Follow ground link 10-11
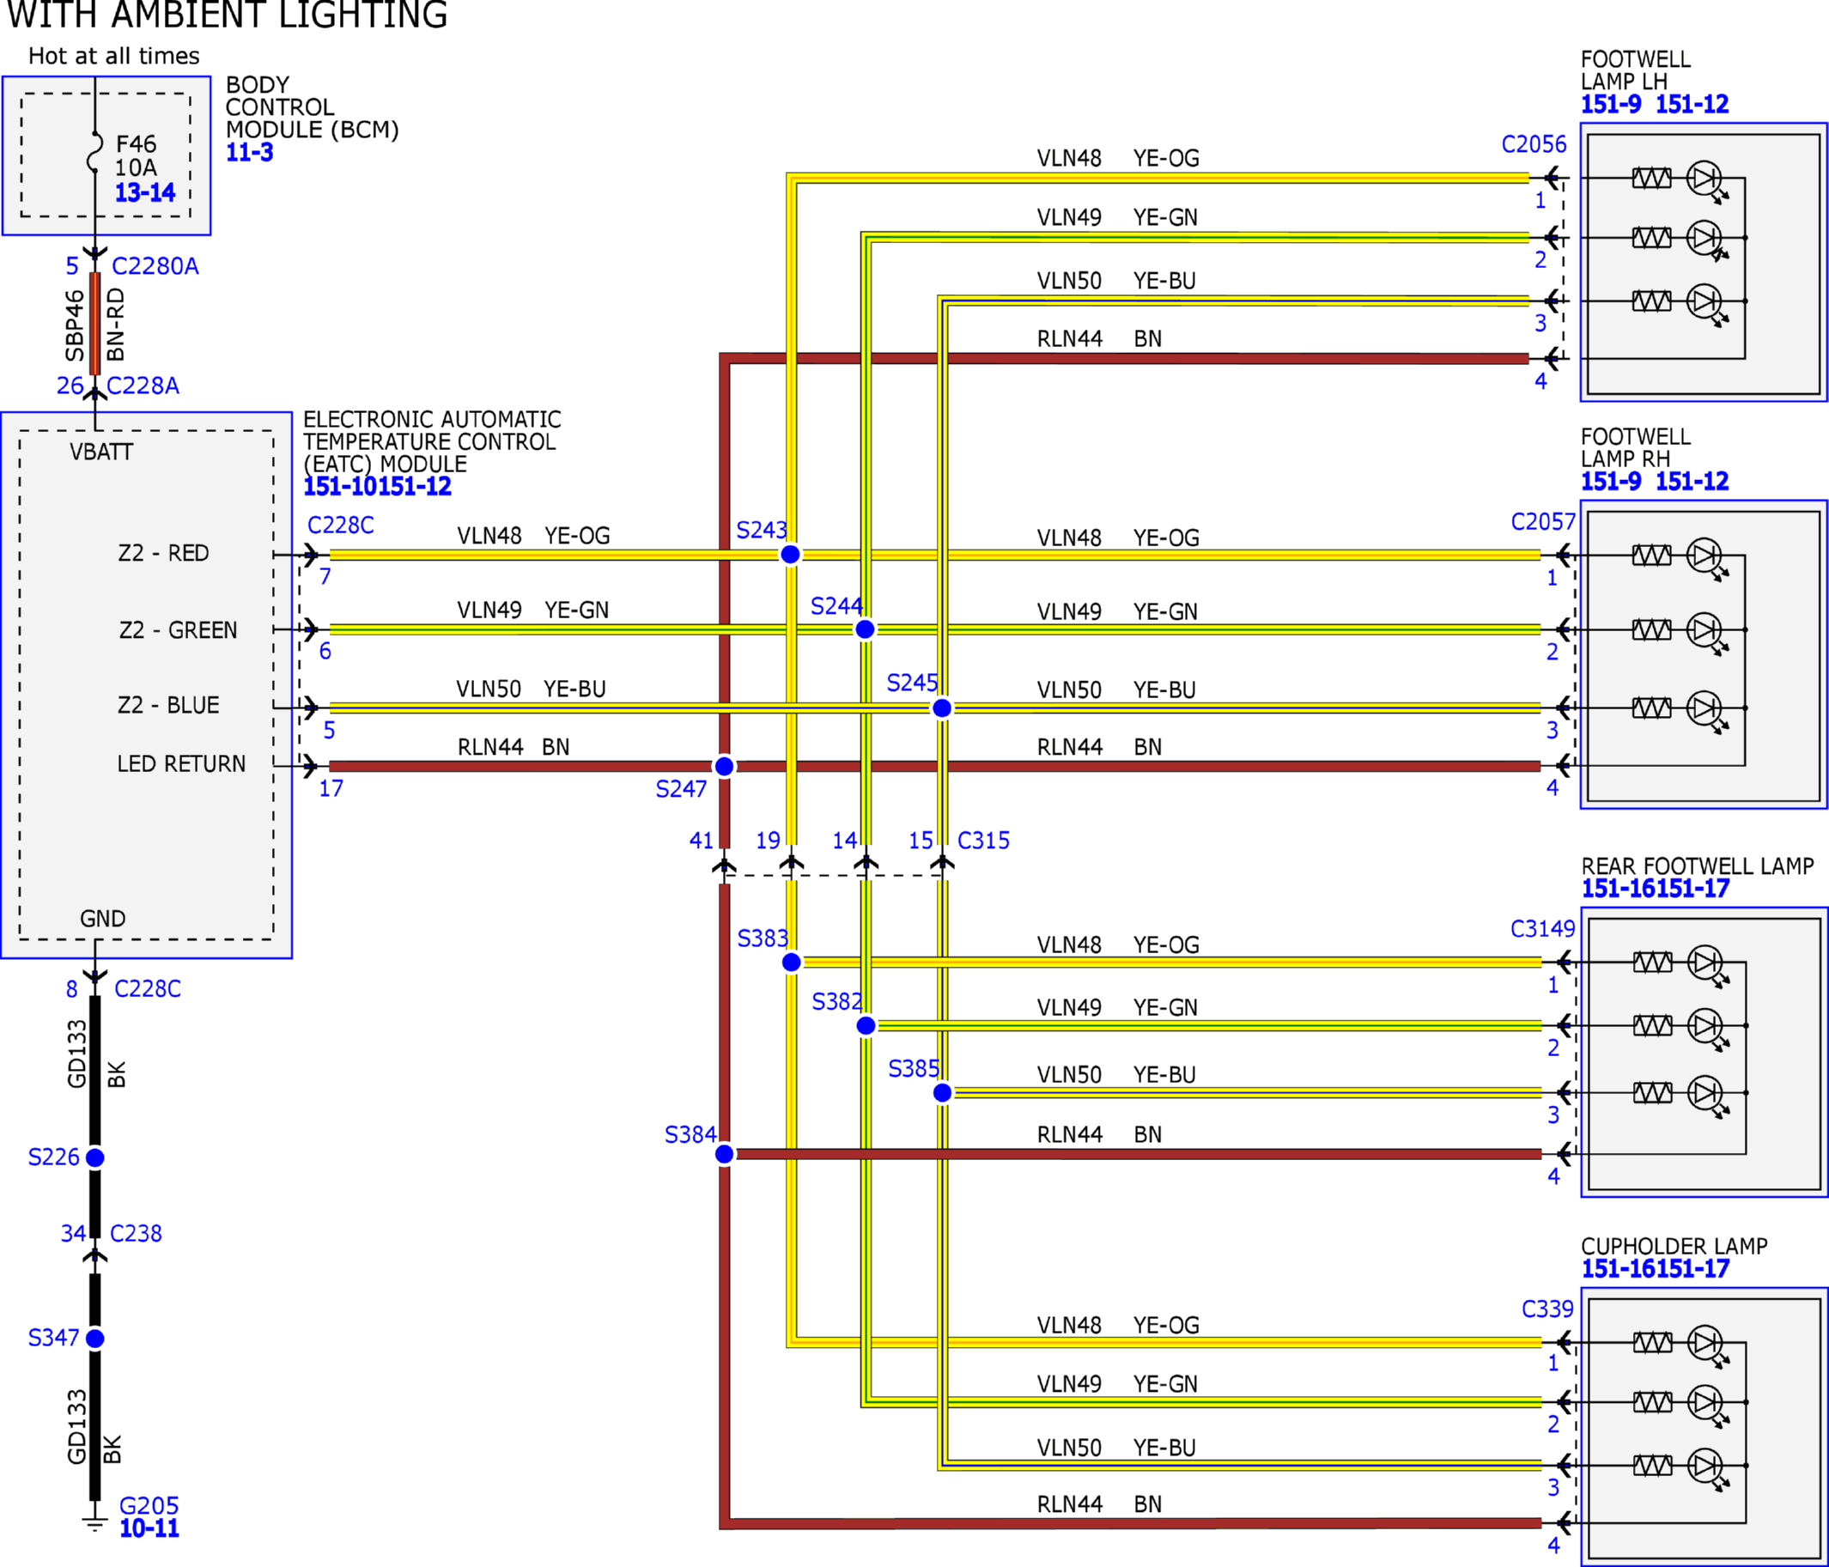The image size is (1829, 1567). click(149, 1528)
